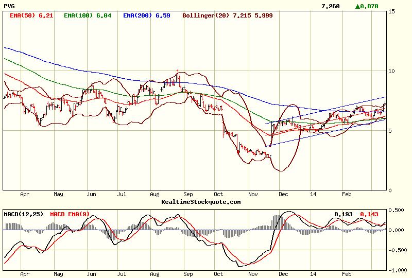This screenshot has height=278, width=412.
Task: Click the Sep label under the price chart
Action: click(188, 195)
